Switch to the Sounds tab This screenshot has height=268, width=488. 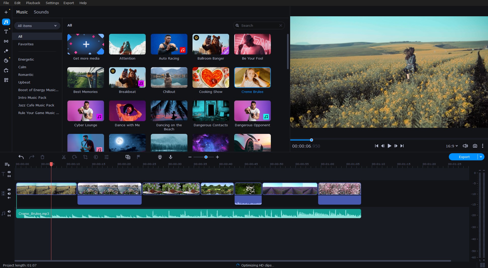tap(41, 12)
